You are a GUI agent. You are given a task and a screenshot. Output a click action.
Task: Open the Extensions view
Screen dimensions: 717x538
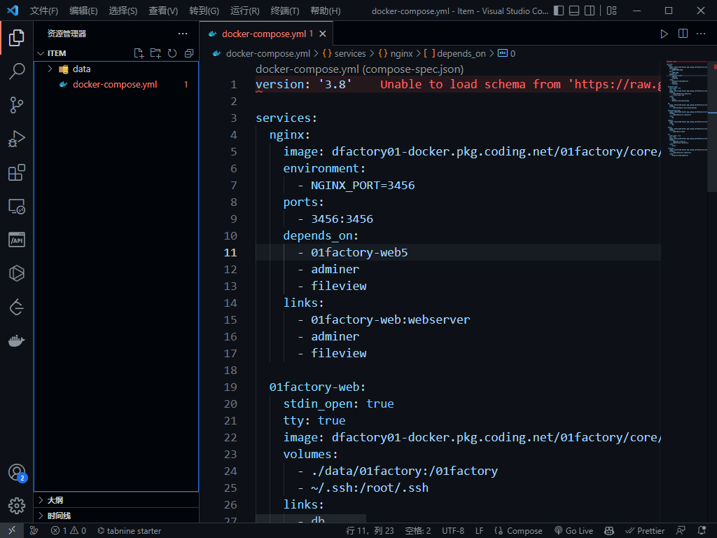[x=17, y=172]
